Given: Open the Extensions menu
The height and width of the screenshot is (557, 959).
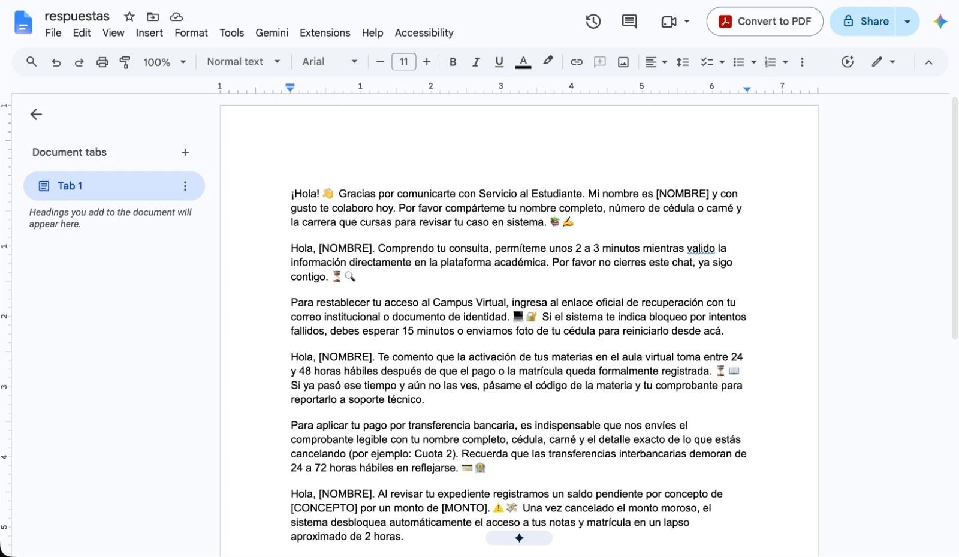Looking at the screenshot, I should pyautogui.click(x=325, y=33).
